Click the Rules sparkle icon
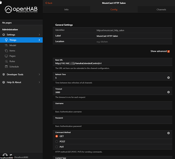The height and width of the screenshot is (159, 175). click(x=6, y=61)
